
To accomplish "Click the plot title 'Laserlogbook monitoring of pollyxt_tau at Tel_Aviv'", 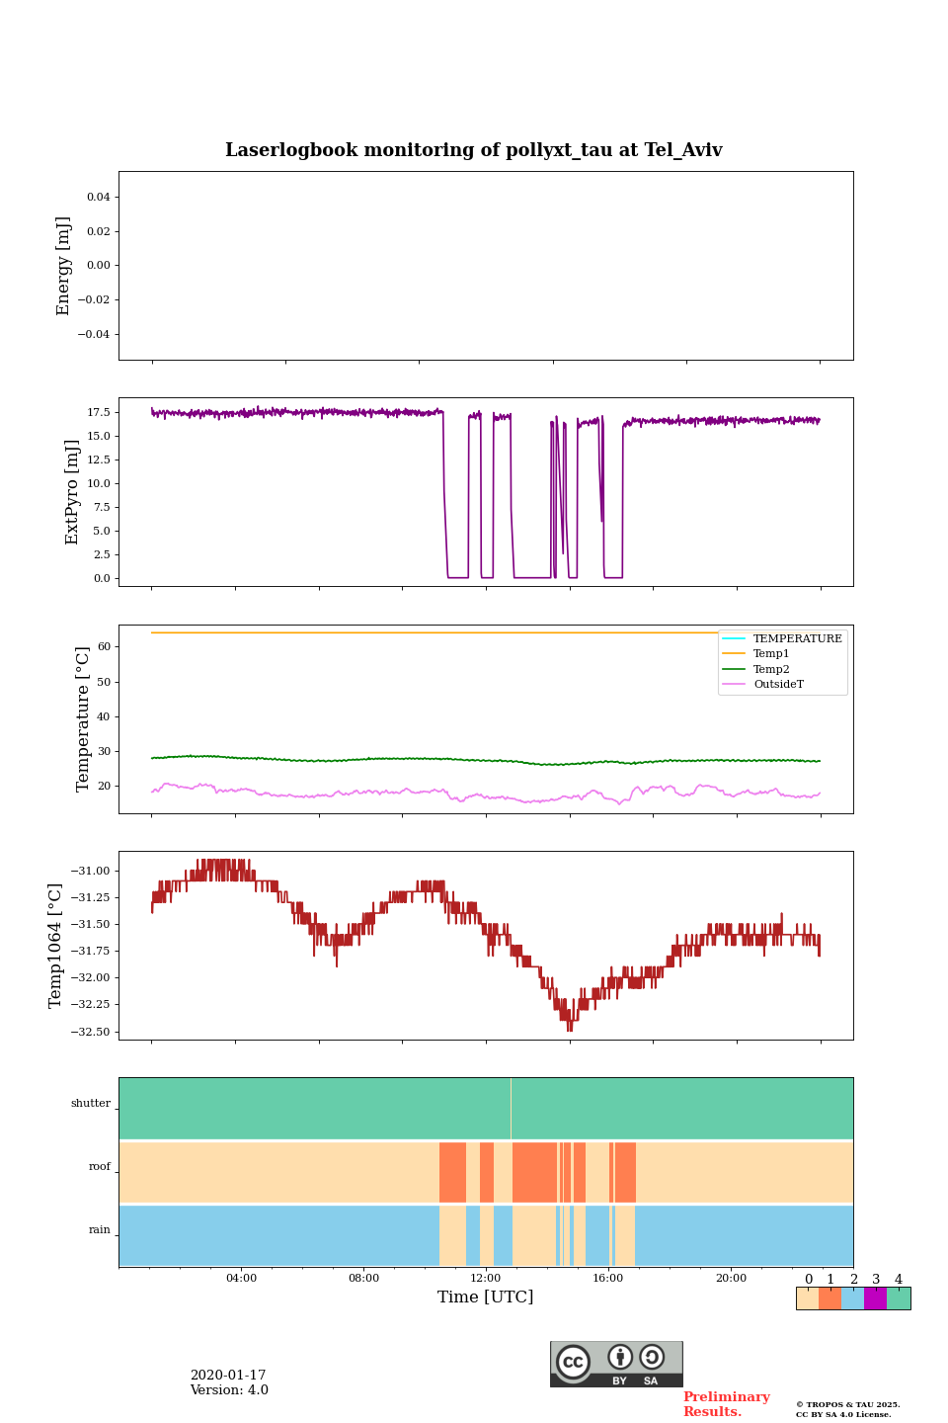I will [474, 150].
